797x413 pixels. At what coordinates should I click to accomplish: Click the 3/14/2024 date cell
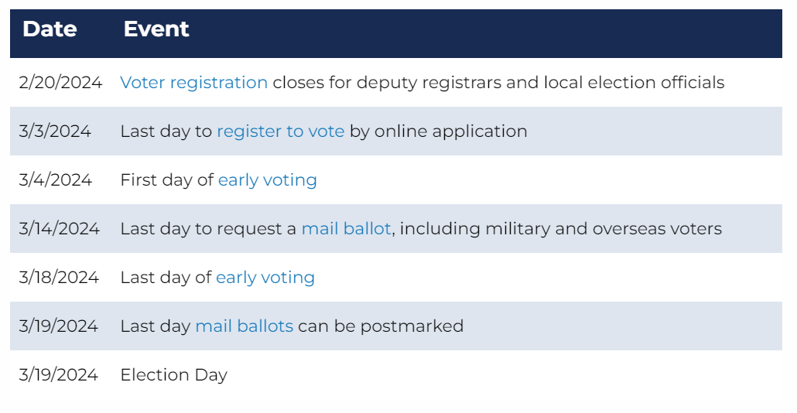pyautogui.click(x=60, y=229)
